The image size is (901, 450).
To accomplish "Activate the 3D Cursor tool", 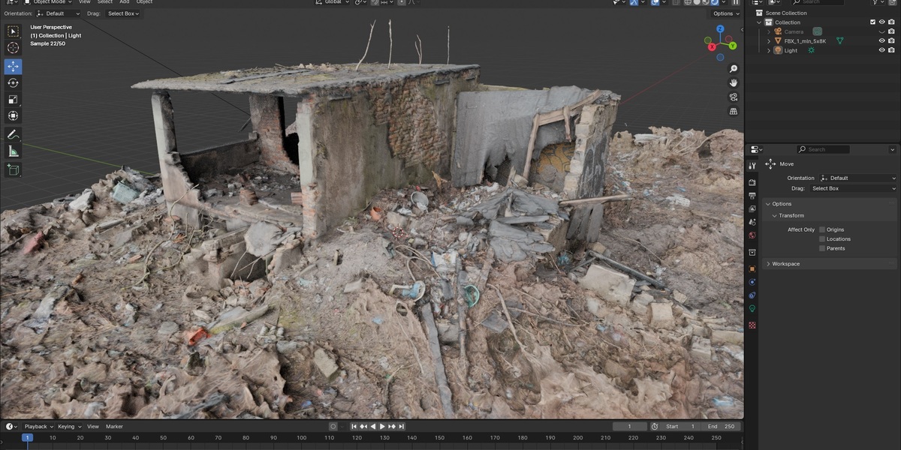I will point(14,48).
